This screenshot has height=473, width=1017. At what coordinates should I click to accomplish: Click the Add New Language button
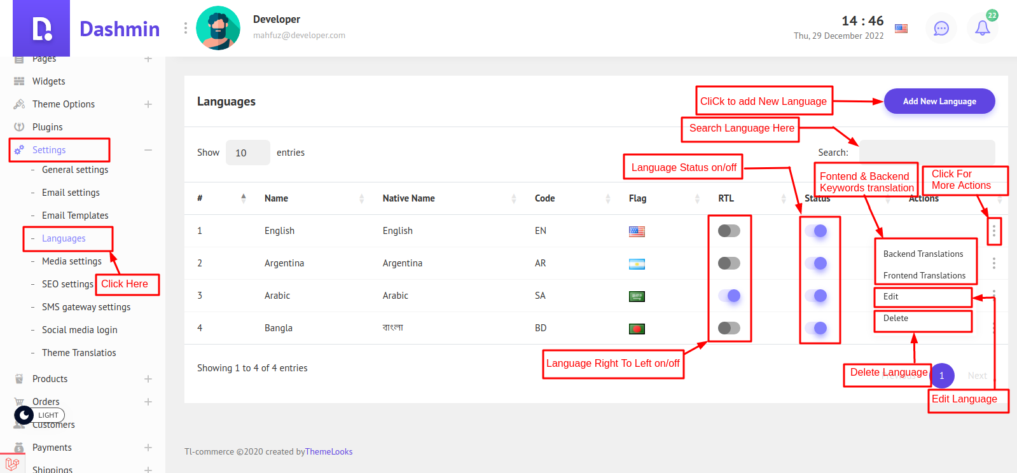939,101
